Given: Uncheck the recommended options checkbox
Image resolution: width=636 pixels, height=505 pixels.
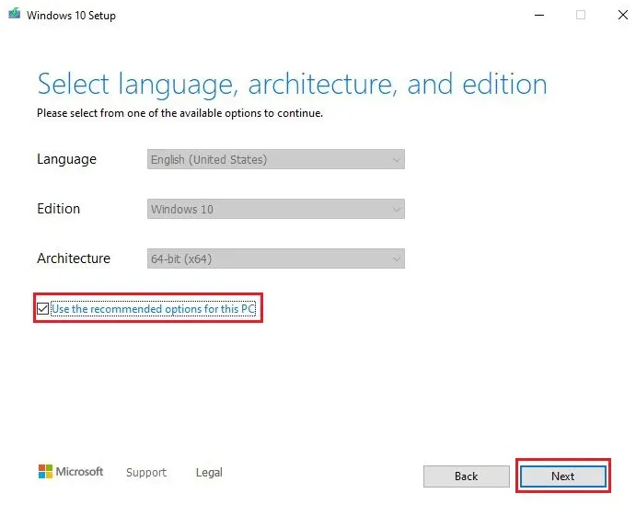Looking at the screenshot, I should pyautogui.click(x=42, y=309).
